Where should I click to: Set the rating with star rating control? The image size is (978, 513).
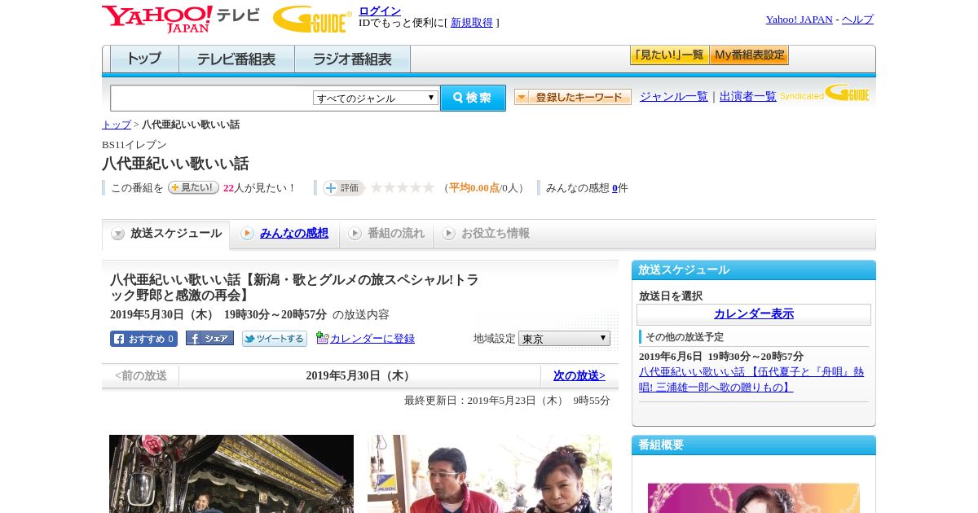point(403,187)
